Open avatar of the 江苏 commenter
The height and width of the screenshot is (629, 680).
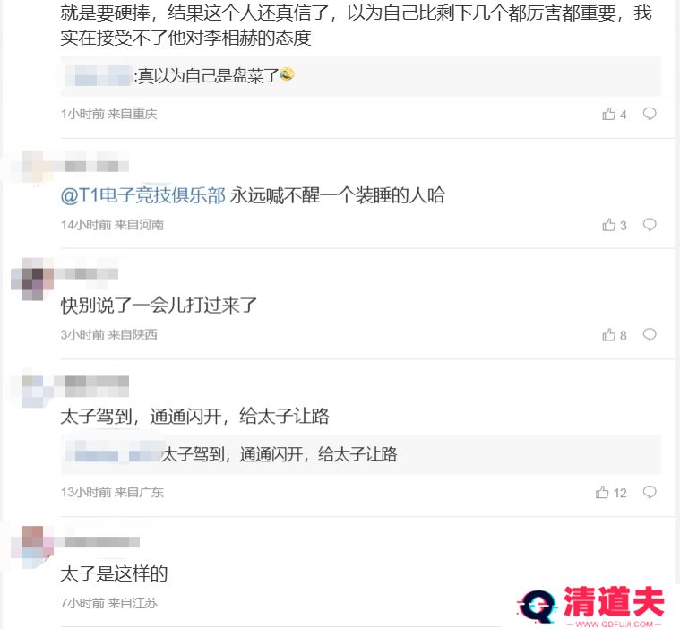tap(32, 547)
